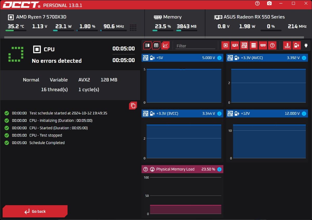
Task: Open info for the +12V graph
Action: pos(304,113)
